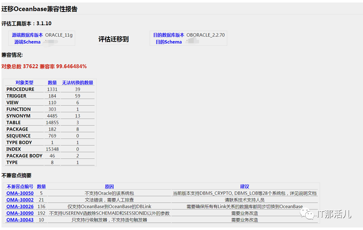Select the TYPE row label with count 8

pos(12,163)
